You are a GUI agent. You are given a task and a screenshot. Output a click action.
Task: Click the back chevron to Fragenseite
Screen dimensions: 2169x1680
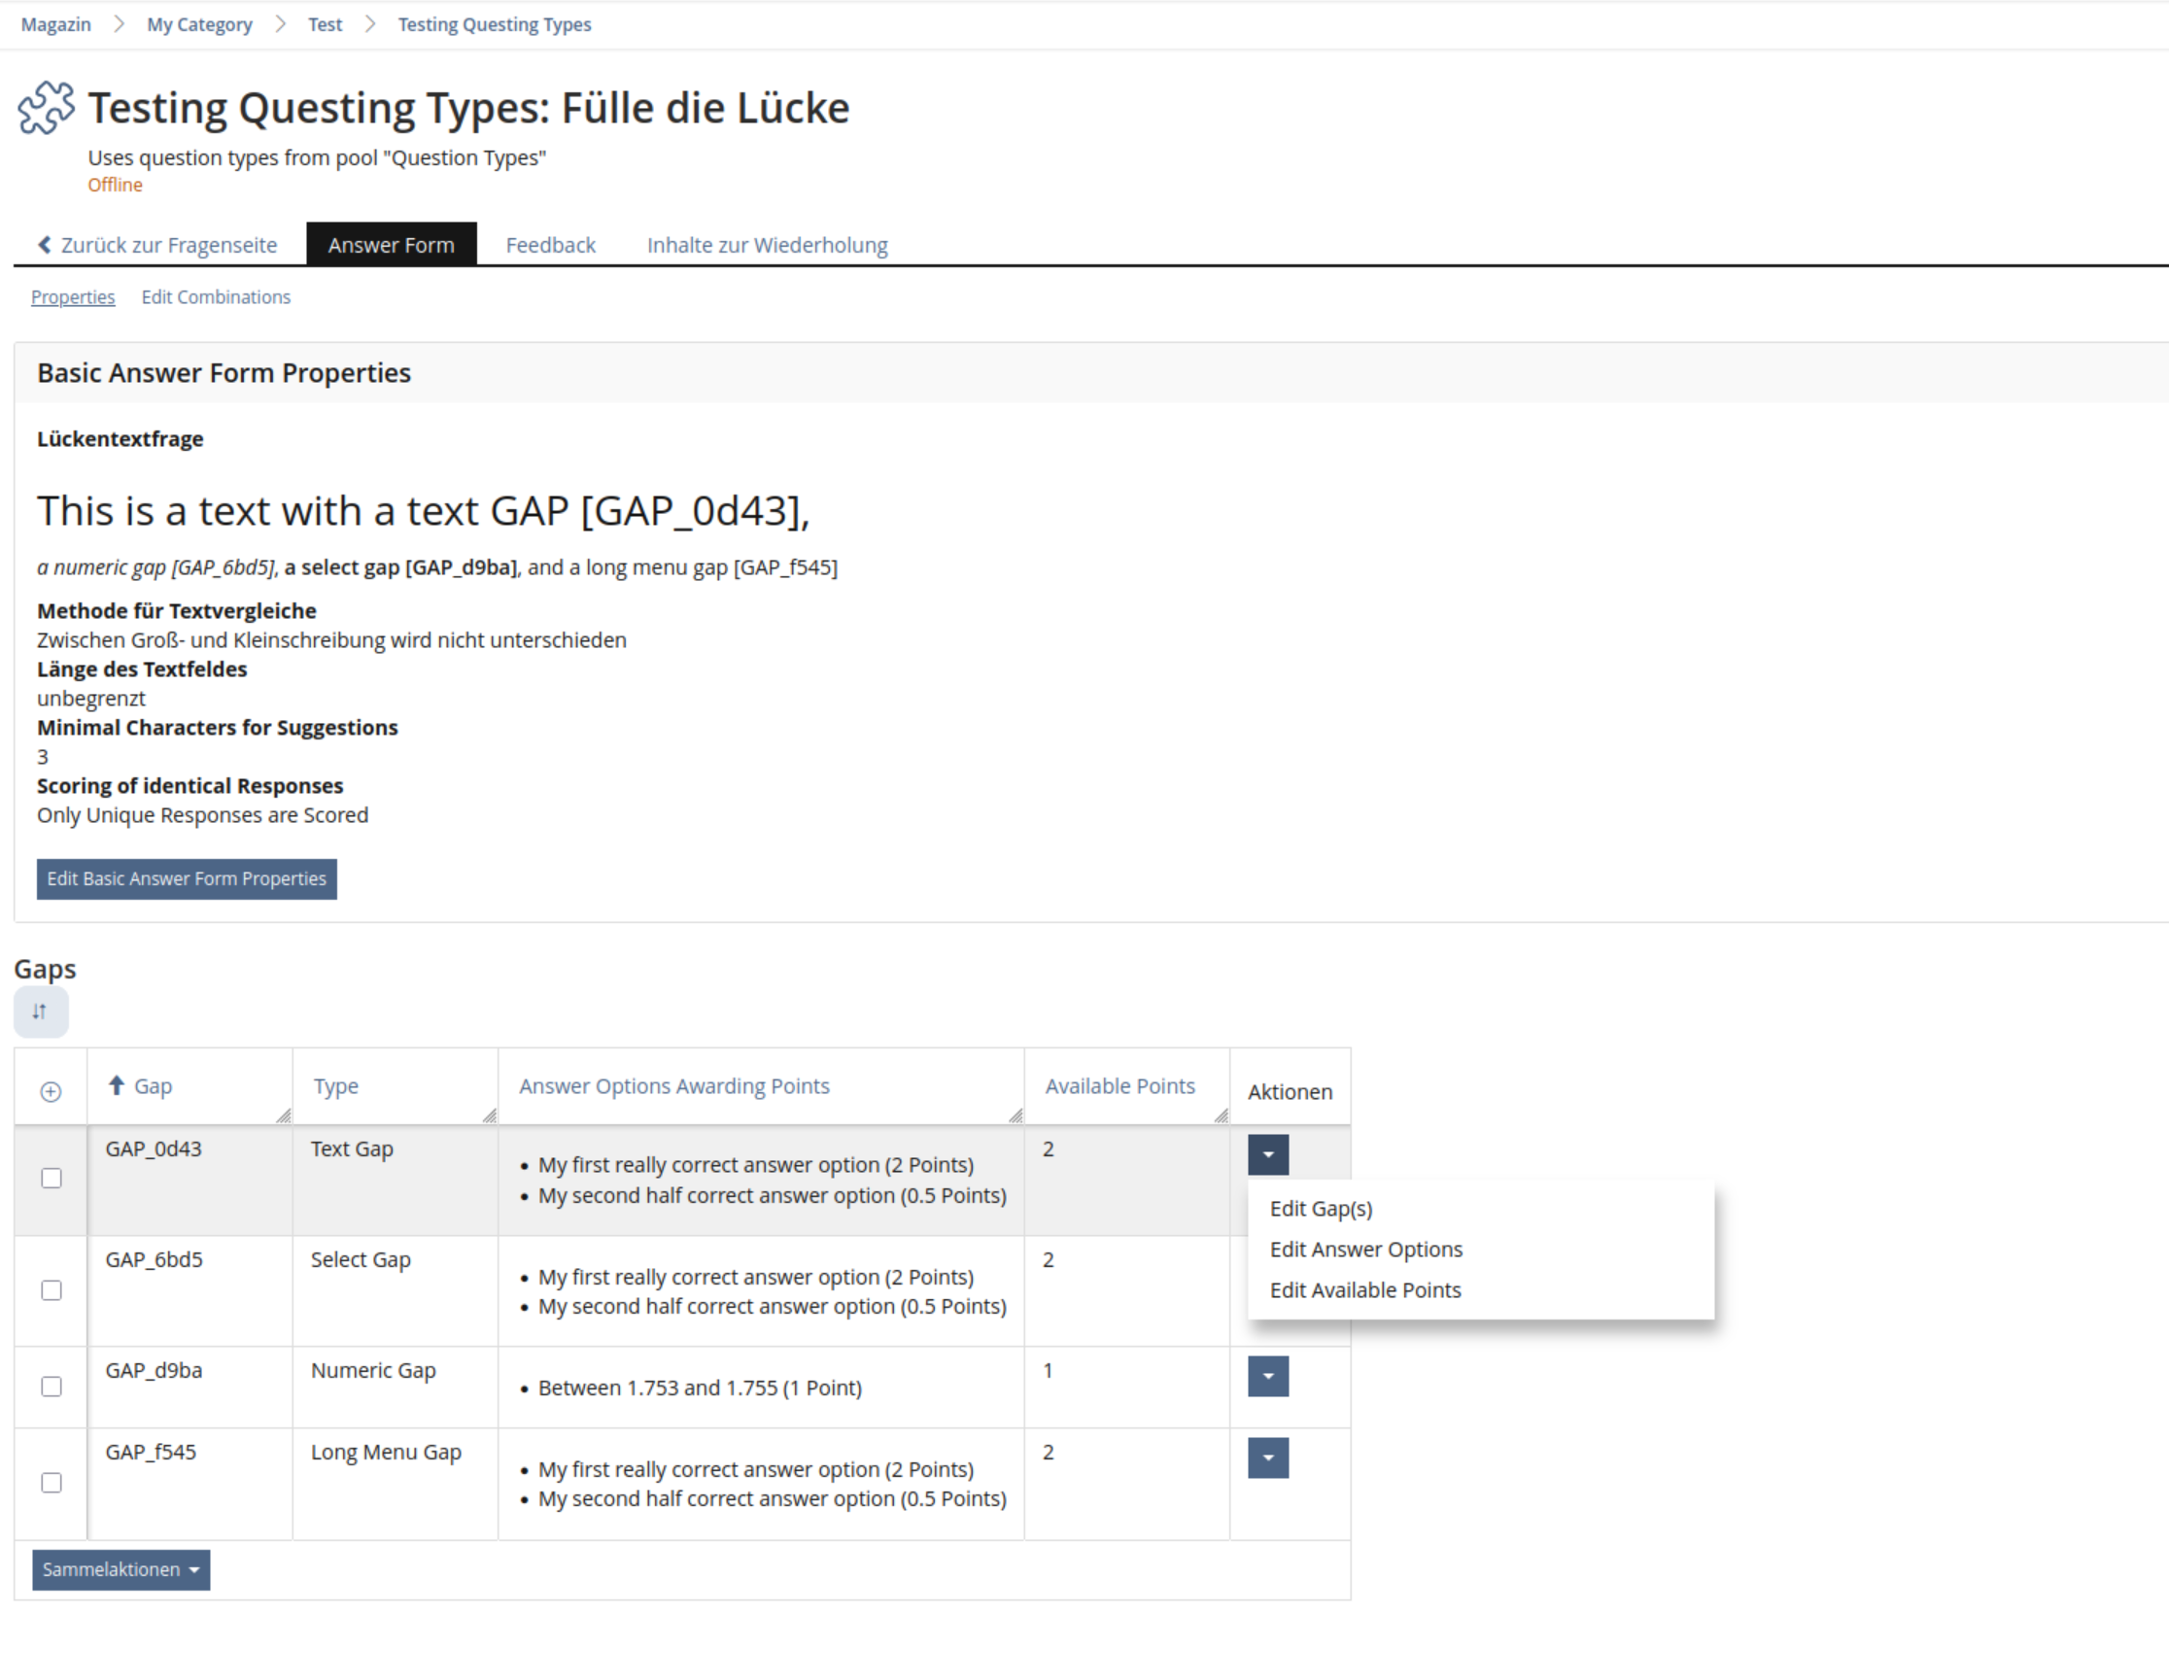45,244
